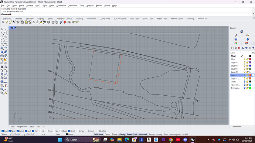Open the Curve menu
This screenshot has height=143, width=255.
[21, 6]
